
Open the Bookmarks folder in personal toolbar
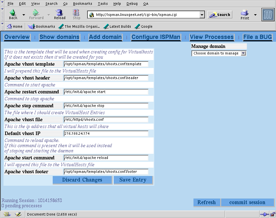pos(42,26)
